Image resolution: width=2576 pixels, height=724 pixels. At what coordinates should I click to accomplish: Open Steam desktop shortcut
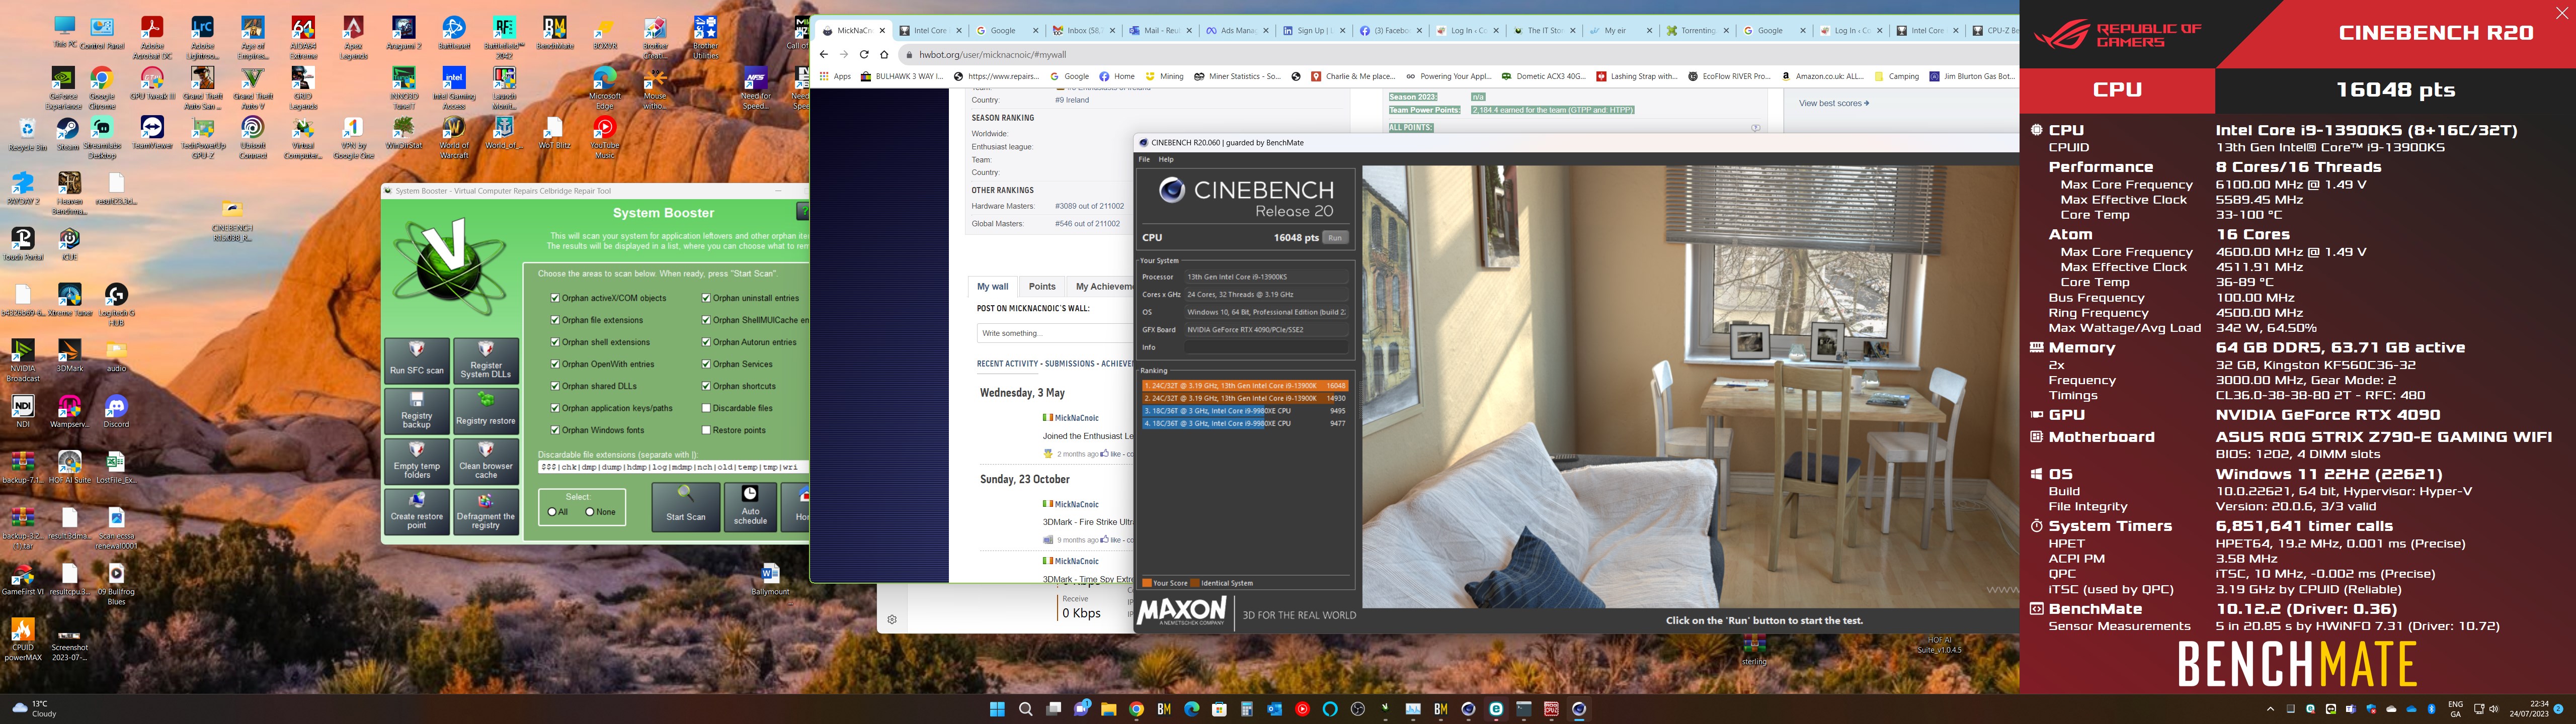coord(67,134)
